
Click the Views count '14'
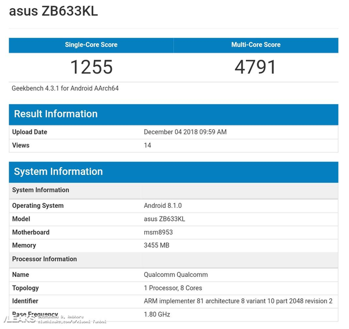(x=148, y=145)
